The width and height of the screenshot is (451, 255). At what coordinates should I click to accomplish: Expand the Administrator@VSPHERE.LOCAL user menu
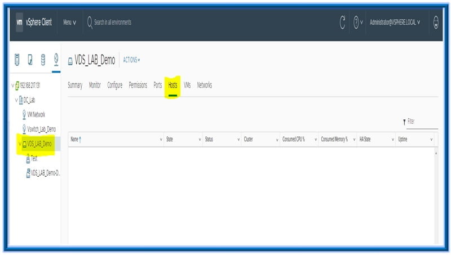click(x=395, y=23)
